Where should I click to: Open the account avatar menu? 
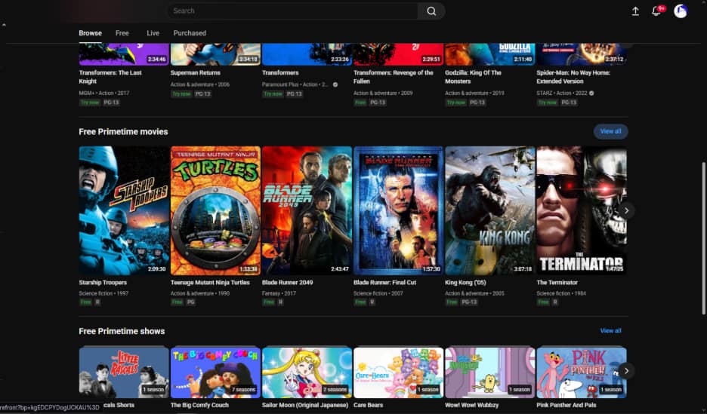pyautogui.click(x=681, y=11)
